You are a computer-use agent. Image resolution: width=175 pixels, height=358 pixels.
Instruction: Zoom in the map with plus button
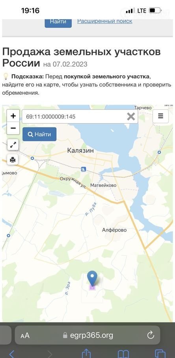click(x=13, y=116)
